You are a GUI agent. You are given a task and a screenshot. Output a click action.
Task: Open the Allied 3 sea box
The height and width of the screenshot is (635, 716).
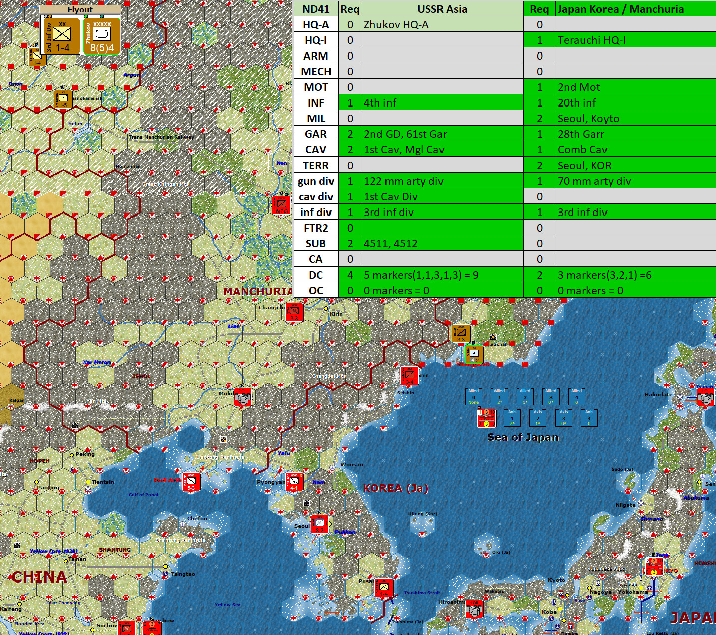click(x=551, y=396)
